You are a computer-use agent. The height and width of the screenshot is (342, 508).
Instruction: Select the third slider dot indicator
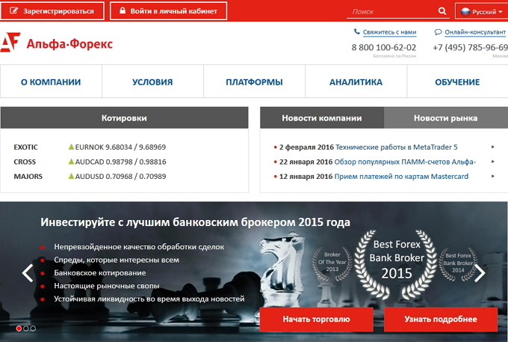coord(33,329)
